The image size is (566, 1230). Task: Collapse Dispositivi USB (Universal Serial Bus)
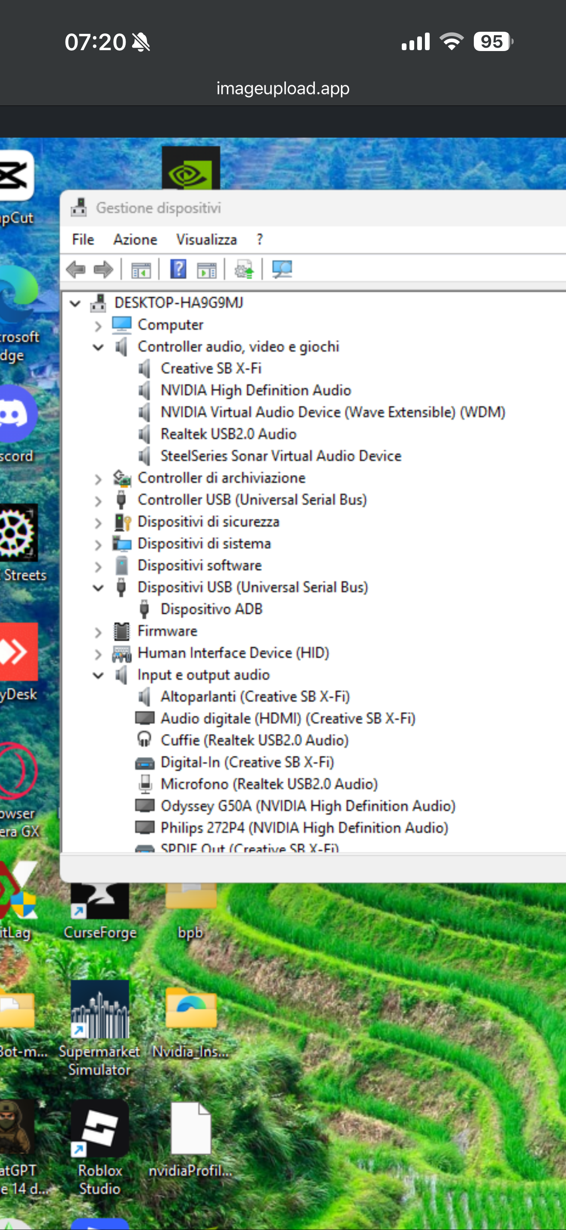(x=98, y=588)
